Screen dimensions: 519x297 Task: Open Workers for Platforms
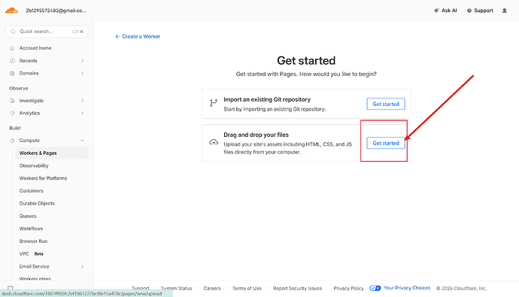43,178
